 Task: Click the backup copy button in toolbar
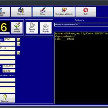(x=4, y=12)
